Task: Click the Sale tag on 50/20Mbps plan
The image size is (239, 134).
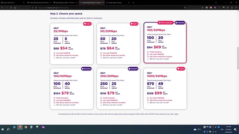Action: tap(134, 24)
